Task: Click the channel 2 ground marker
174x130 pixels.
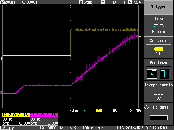Action: coord(1,93)
